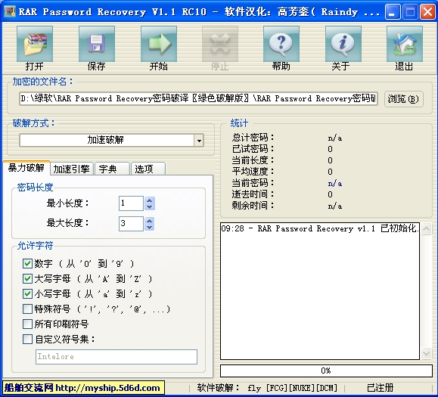Click the 逝去时间 statistic label
Viewport: 438px width, 397px height.
(x=253, y=194)
